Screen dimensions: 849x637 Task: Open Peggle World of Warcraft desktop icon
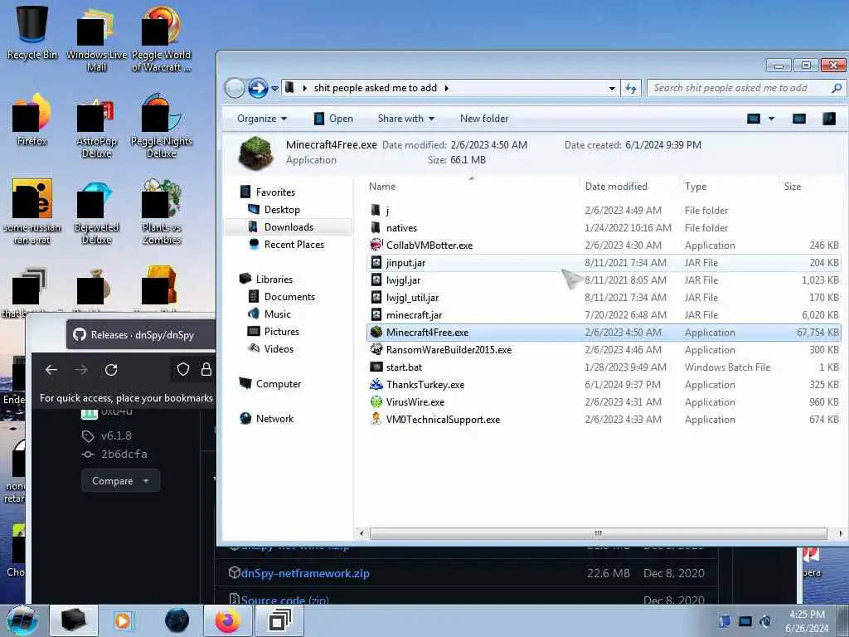pyautogui.click(x=162, y=39)
